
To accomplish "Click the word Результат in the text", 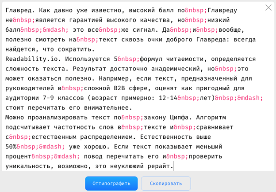I will click(90, 69).
